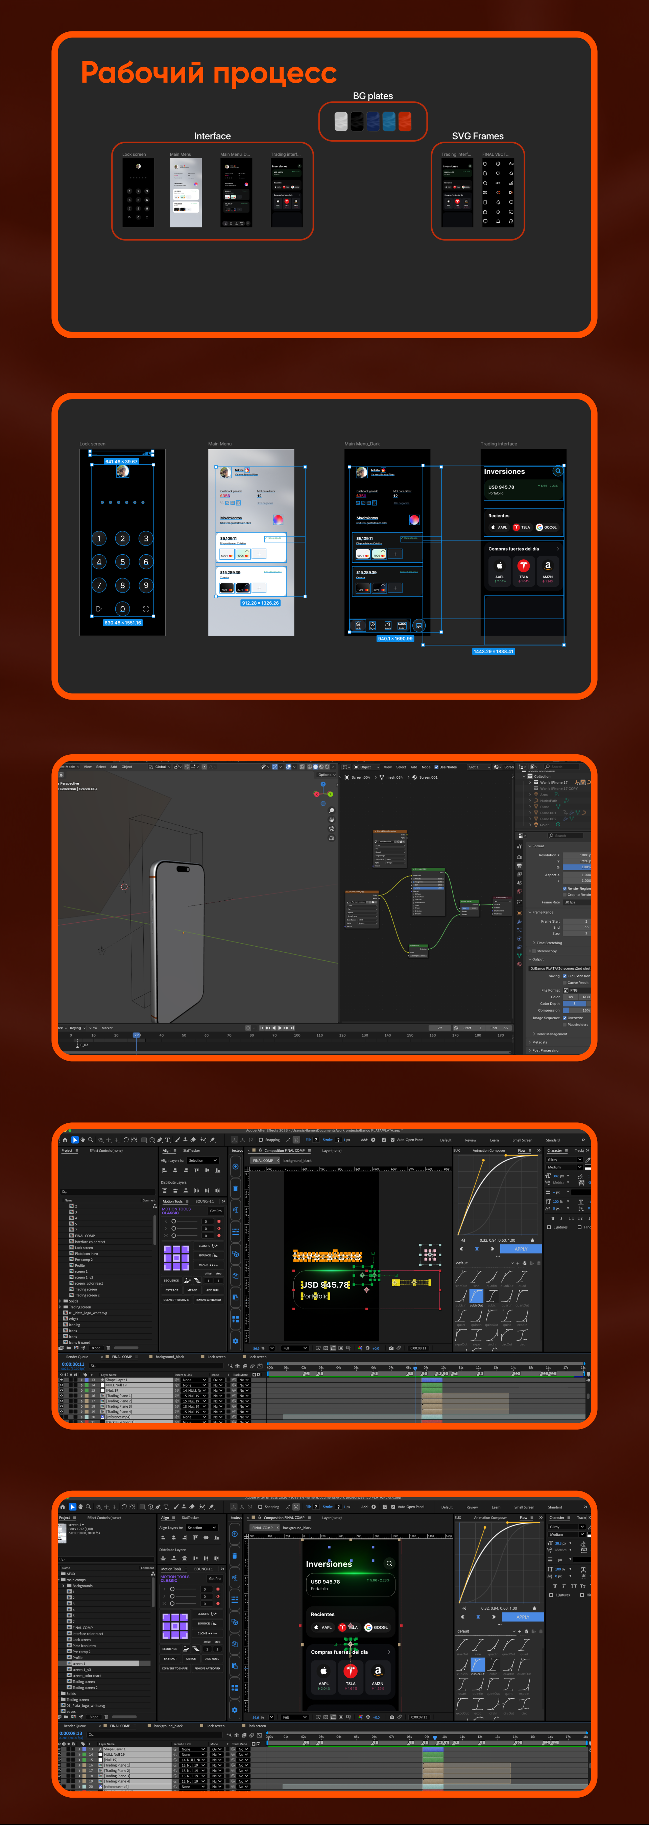Open the File Format PNG dropdown in Blender
Image resolution: width=649 pixels, height=1825 pixels.
click(576, 991)
